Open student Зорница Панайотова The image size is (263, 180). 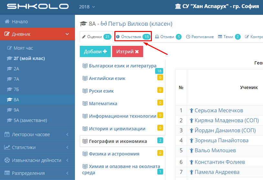tap(221, 140)
